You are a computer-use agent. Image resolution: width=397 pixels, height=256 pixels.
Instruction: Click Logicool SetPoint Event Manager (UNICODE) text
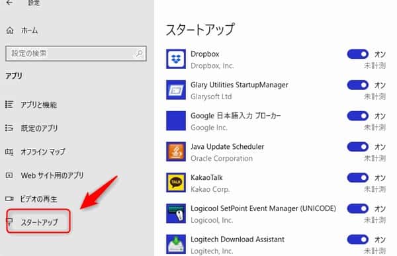[263, 208]
